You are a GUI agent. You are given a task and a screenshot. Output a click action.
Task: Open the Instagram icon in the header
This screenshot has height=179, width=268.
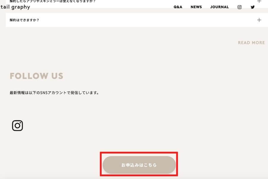[x=239, y=7]
